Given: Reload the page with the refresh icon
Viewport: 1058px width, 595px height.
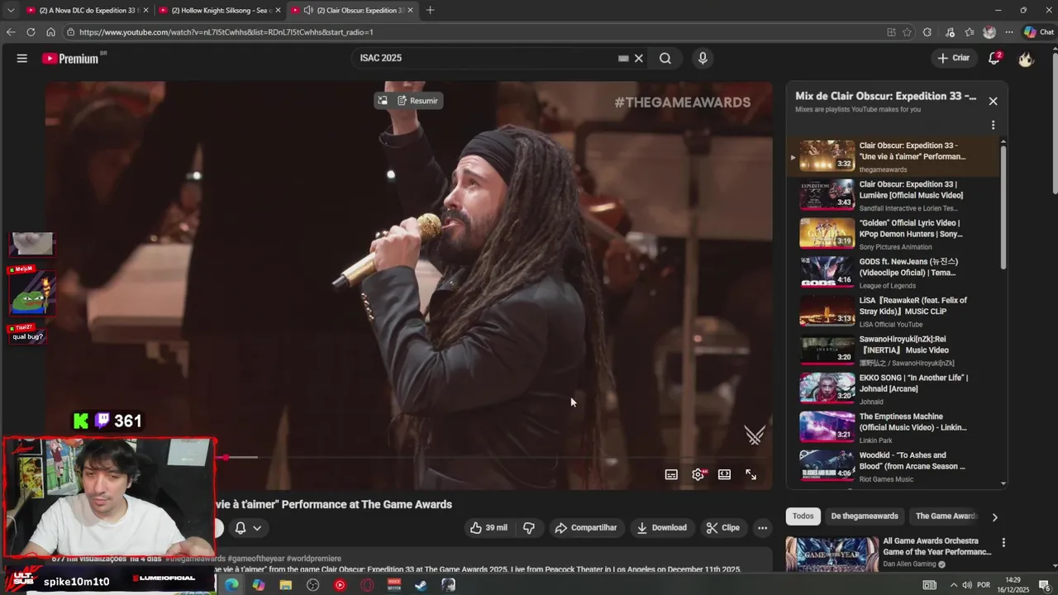Looking at the screenshot, I should [x=31, y=32].
